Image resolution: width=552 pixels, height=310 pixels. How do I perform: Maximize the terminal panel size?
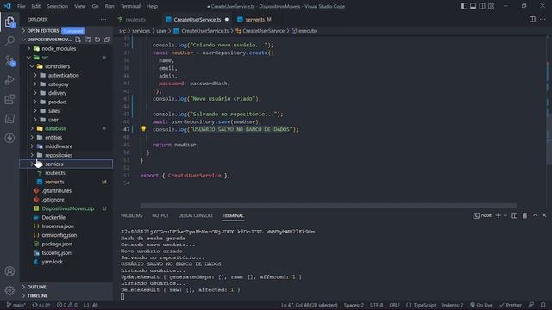point(535,215)
